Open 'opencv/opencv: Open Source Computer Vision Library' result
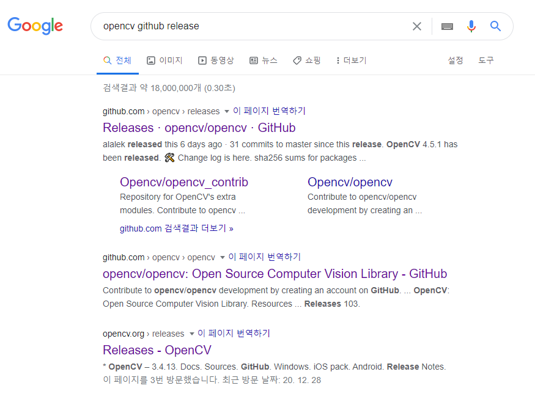This screenshot has height=402, width=535. 275,274
